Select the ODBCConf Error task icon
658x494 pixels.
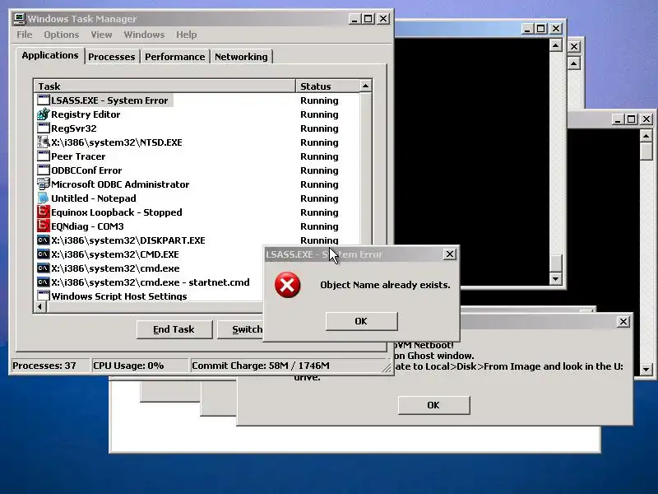44,170
